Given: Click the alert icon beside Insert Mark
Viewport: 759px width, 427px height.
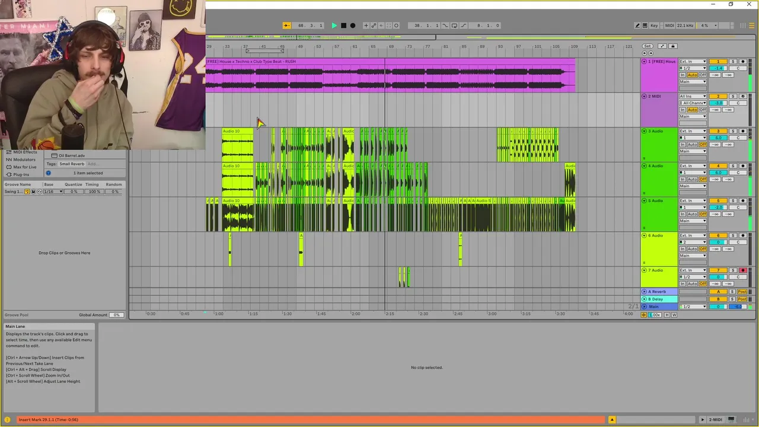Looking at the screenshot, I should (x=8, y=420).
